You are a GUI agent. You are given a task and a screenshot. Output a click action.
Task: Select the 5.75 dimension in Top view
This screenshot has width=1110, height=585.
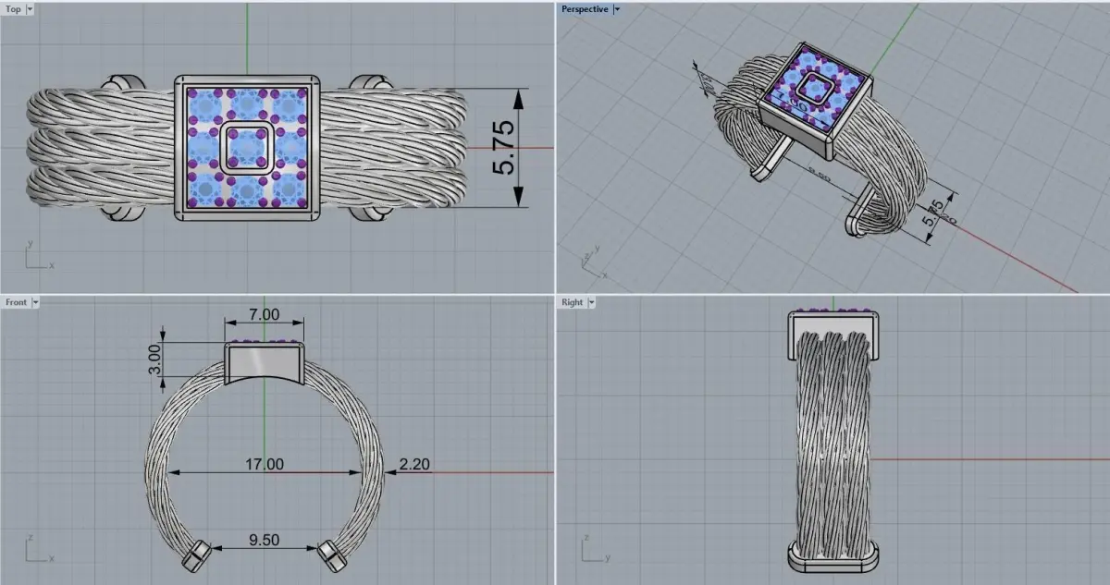[x=504, y=148]
